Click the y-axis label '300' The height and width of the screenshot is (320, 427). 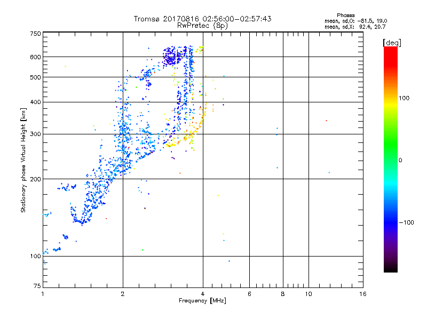(35, 134)
